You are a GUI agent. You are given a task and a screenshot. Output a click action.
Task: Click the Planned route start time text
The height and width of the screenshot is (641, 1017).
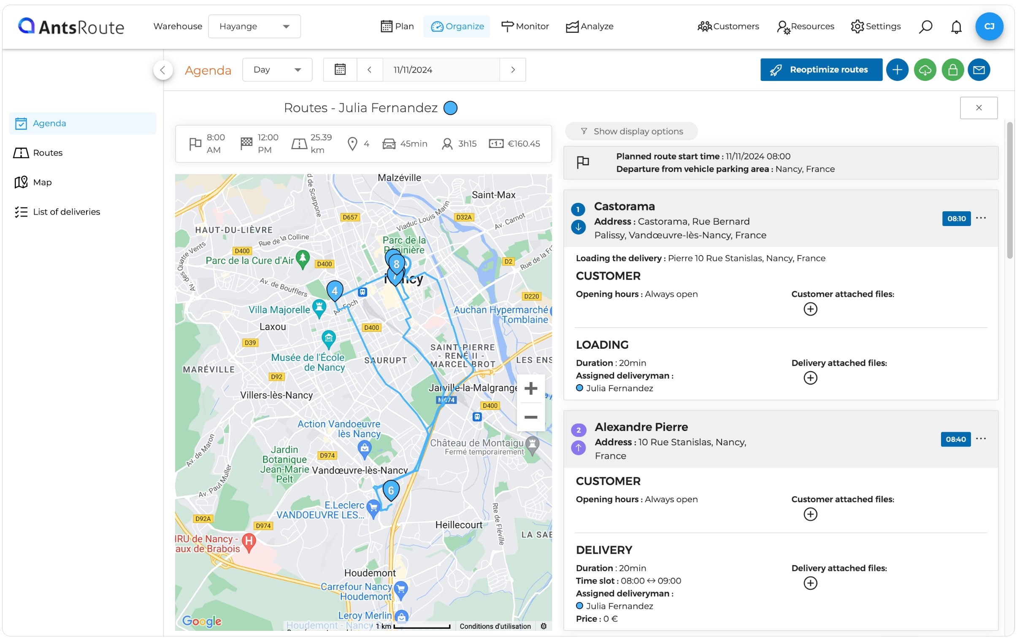pos(703,156)
